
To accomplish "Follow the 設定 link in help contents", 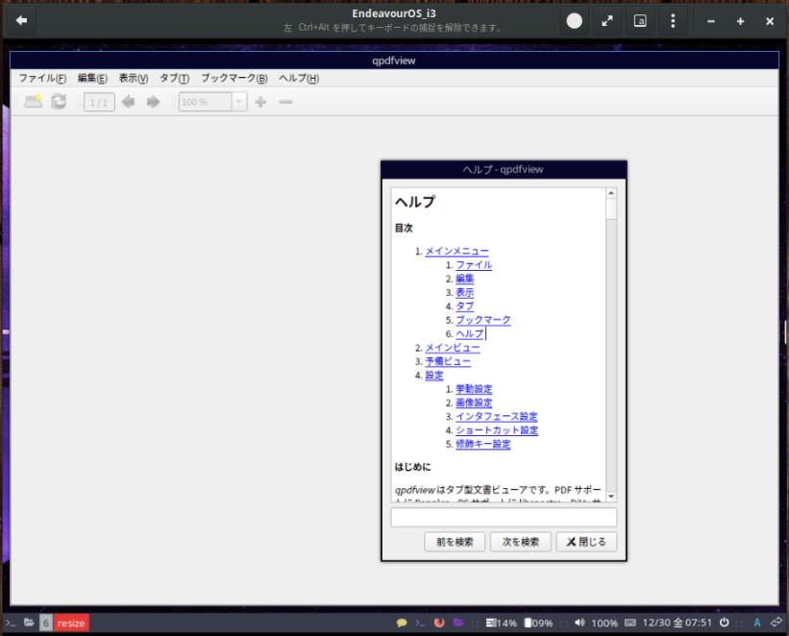I will 434,376.
